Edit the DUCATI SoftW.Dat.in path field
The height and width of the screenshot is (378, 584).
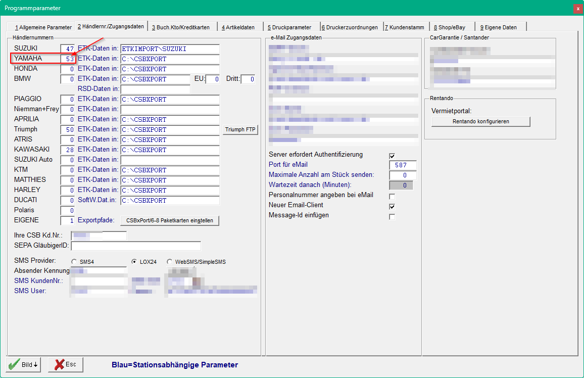point(170,200)
